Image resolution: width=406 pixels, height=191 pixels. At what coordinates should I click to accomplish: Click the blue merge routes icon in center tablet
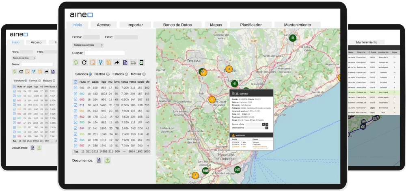[100, 62]
